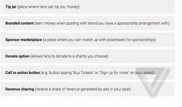
Task: Choose the Call to action button row
Action: tap(88, 73)
